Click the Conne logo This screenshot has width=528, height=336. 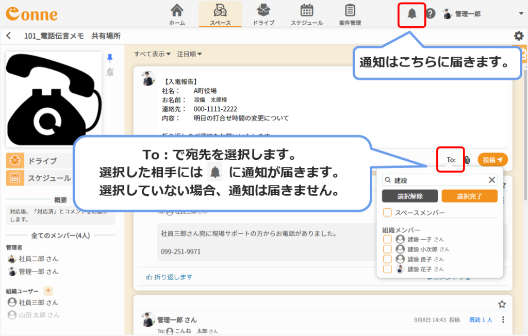click(x=31, y=14)
